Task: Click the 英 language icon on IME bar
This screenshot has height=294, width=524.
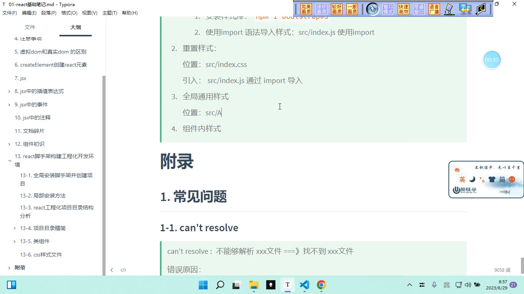Action: 462,180
